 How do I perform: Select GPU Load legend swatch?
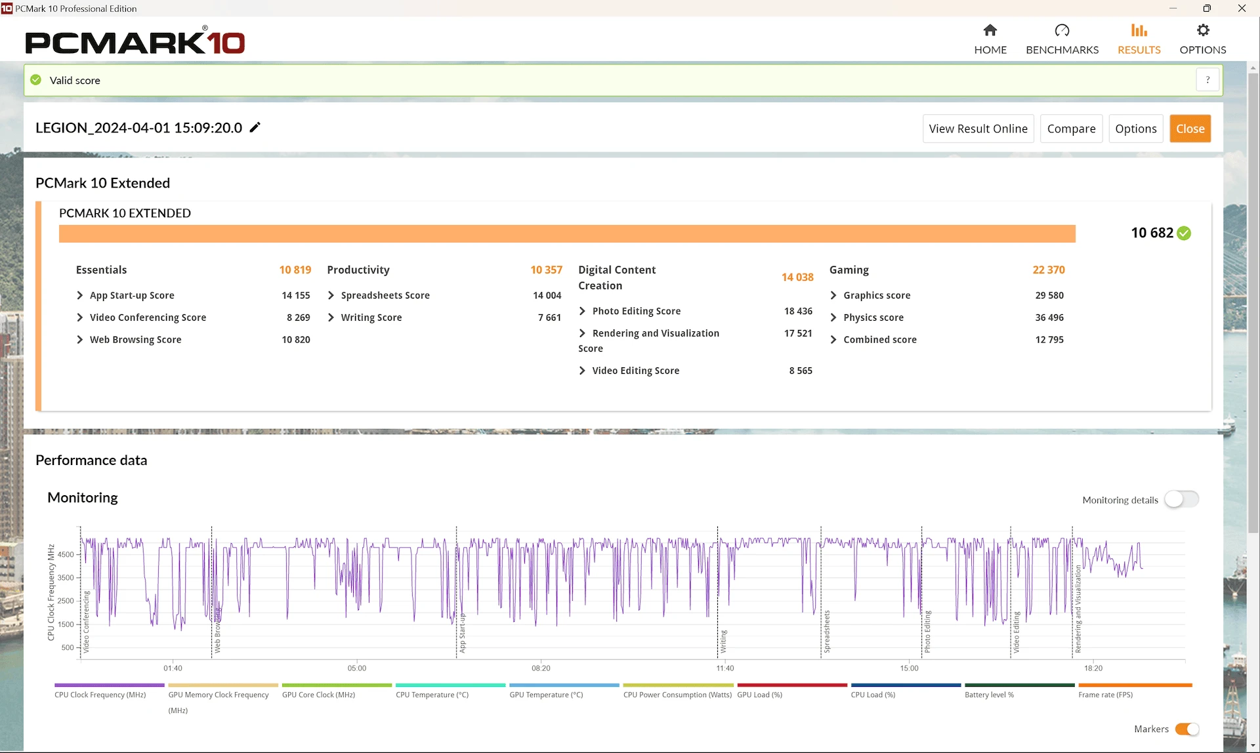[791, 685]
